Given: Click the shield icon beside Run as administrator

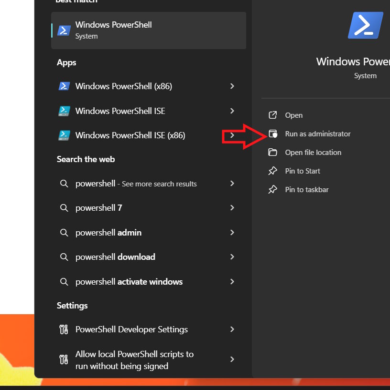Looking at the screenshot, I should 273,133.
